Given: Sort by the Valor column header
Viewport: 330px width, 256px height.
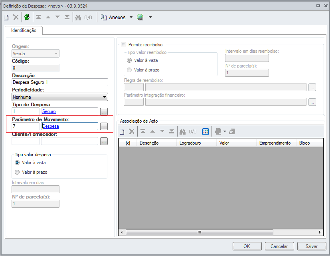Looking at the screenshot, I should point(236,143).
